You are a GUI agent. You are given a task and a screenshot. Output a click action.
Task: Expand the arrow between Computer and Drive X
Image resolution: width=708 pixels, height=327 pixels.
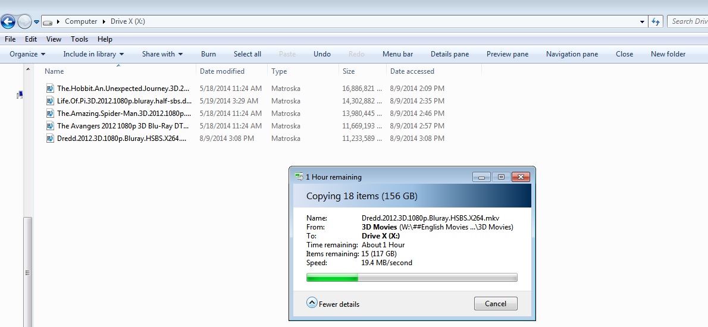(x=104, y=21)
